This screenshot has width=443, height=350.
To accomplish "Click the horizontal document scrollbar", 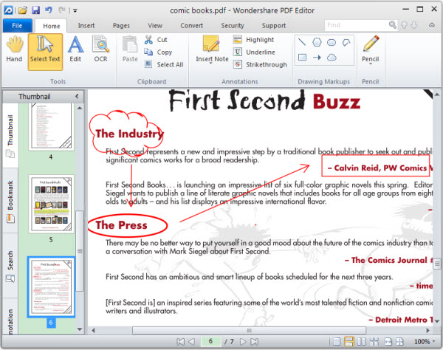I will click(250, 330).
